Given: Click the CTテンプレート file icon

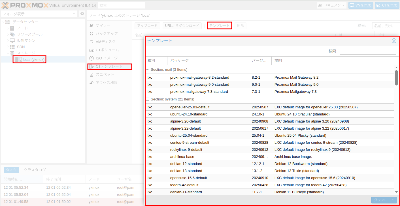Looking at the screenshot, I should (x=92, y=66).
